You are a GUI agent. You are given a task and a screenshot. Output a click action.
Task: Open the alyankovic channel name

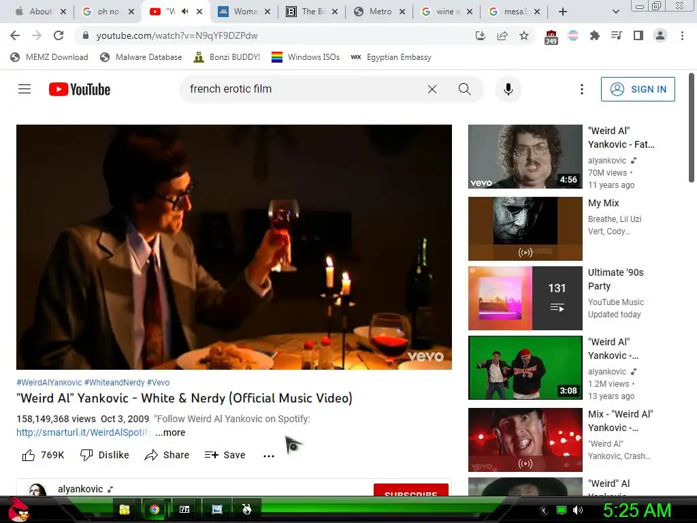pyautogui.click(x=80, y=489)
